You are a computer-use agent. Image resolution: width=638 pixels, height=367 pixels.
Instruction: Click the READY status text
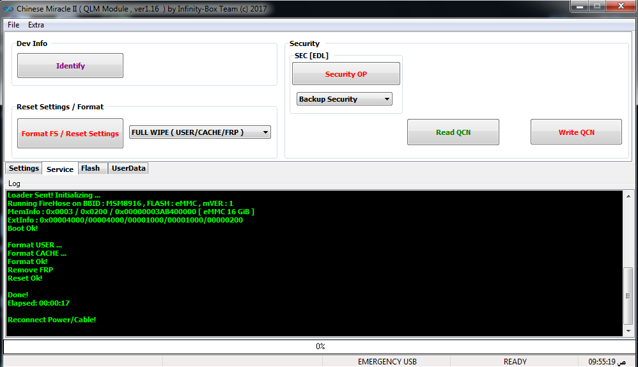[x=515, y=361]
